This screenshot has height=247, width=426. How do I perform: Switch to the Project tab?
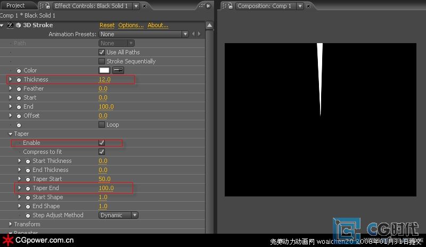pyautogui.click(x=15, y=5)
